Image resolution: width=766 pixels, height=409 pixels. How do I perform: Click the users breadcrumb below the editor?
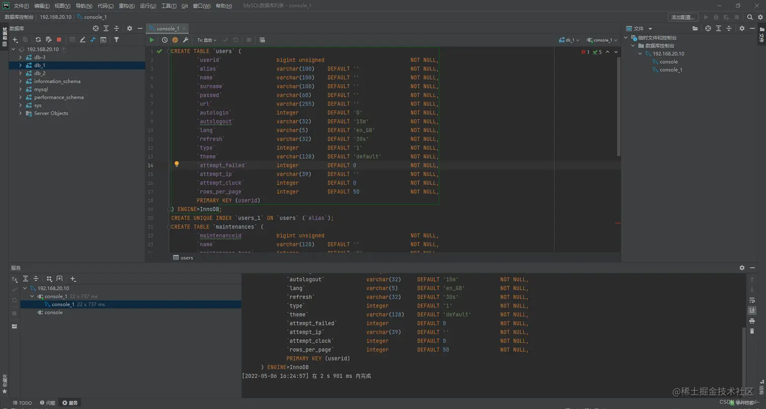183,257
